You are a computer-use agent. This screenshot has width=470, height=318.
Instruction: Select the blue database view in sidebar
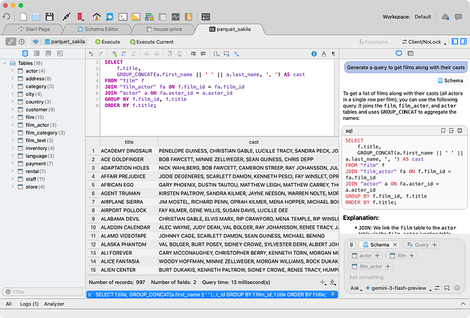(25, 53)
